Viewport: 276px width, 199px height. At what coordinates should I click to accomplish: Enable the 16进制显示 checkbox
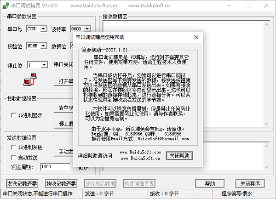[x=13, y=115]
